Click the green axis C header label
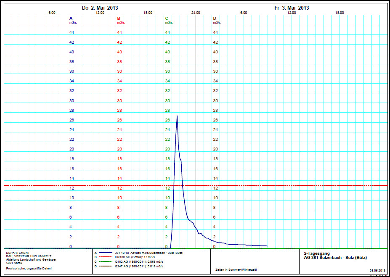The height and width of the screenshot is (277, 390). point(167,18)
